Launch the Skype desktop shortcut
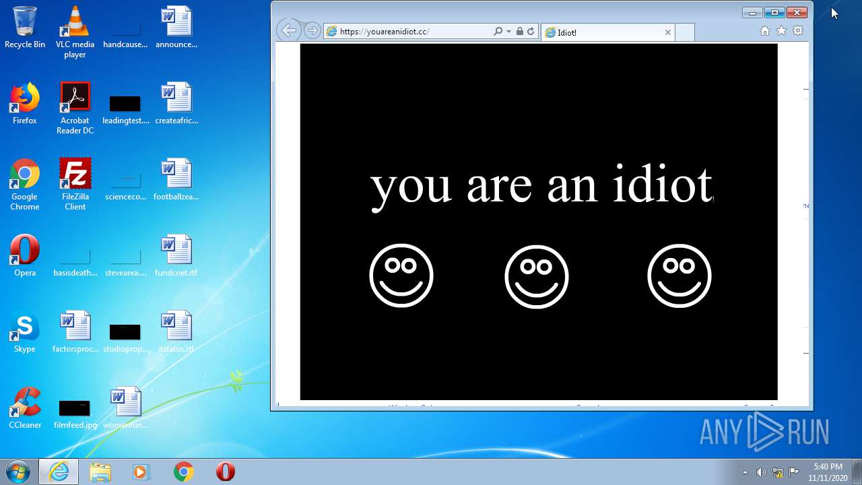Screen dimensions: 862x485 (25, 332)
